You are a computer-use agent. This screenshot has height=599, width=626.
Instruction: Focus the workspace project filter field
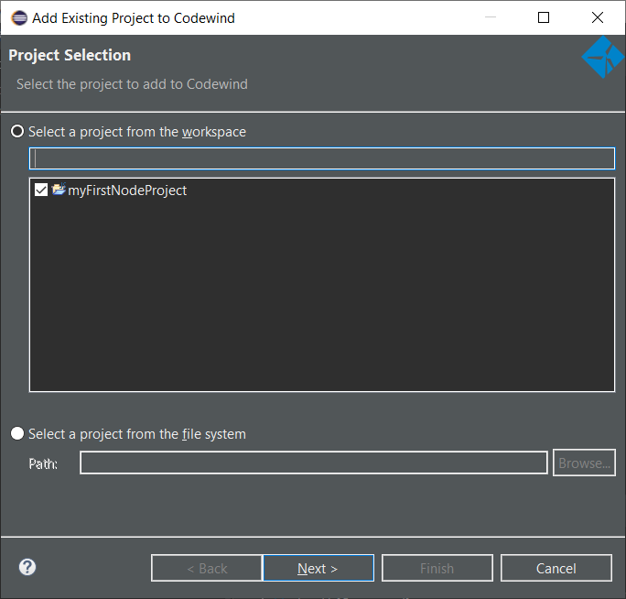pyautogui.click(x=322, y=158)
